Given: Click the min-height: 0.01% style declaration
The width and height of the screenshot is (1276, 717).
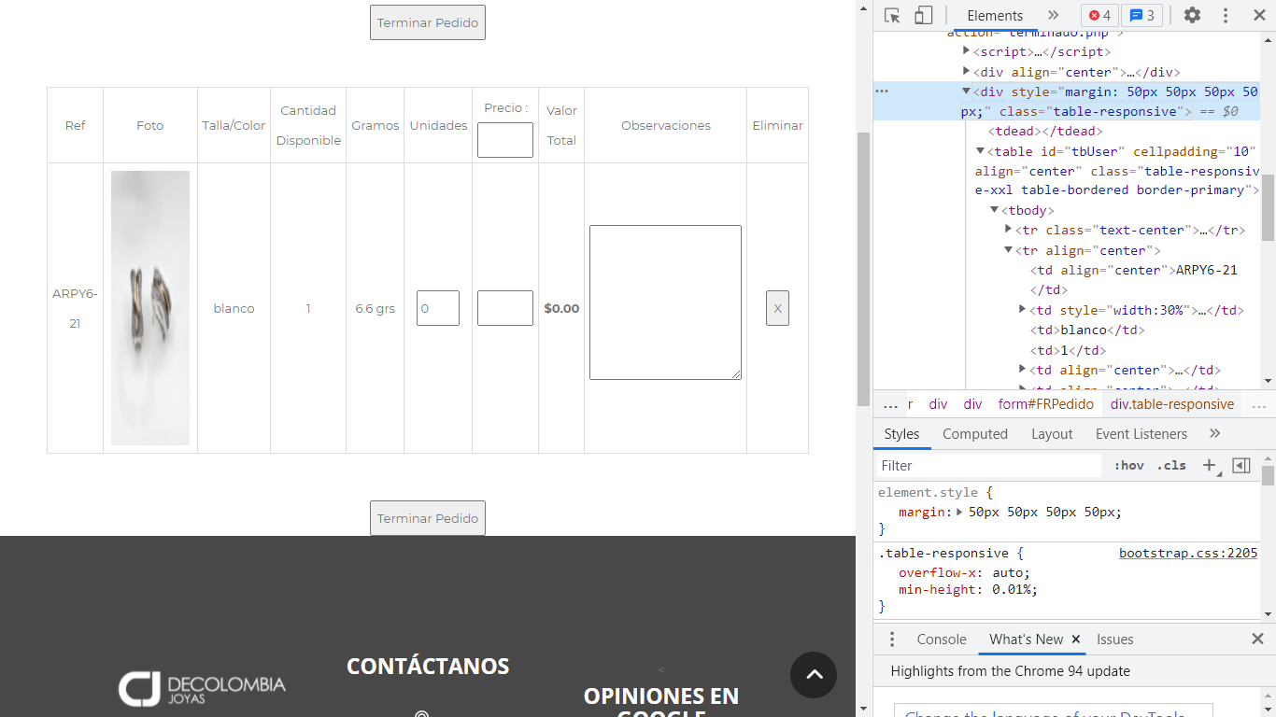Looking at the screenshot, I should coord(968,589).
